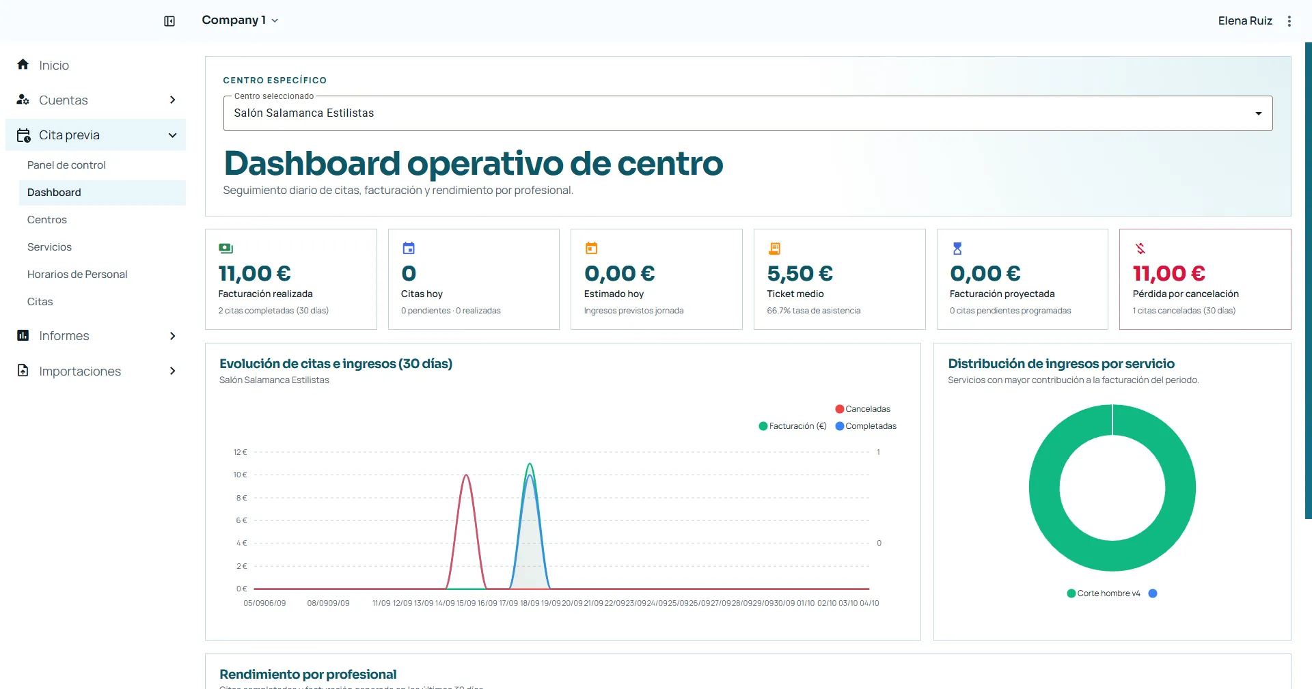Click the Estimado hoy orange calendar icon

pyautogui.click(x=592, y=248)
